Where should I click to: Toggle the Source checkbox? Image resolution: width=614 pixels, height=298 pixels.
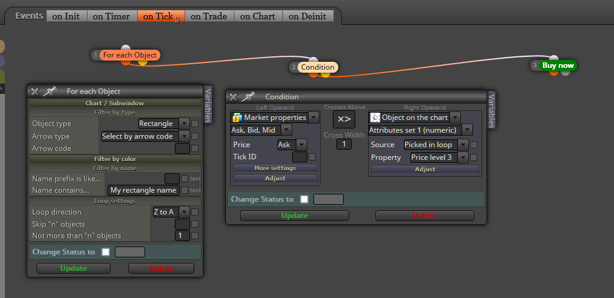click(x=474, y=145)
